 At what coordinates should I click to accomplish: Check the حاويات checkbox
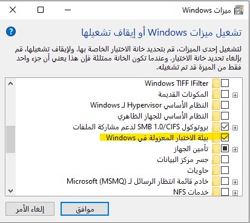(225, 170)
